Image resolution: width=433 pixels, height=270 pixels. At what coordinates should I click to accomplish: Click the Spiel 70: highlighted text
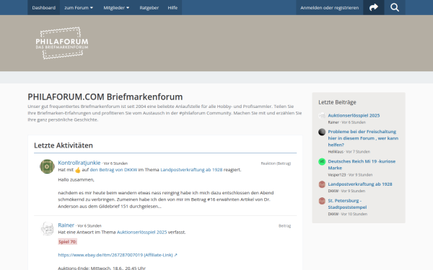(x=68, y=242)
